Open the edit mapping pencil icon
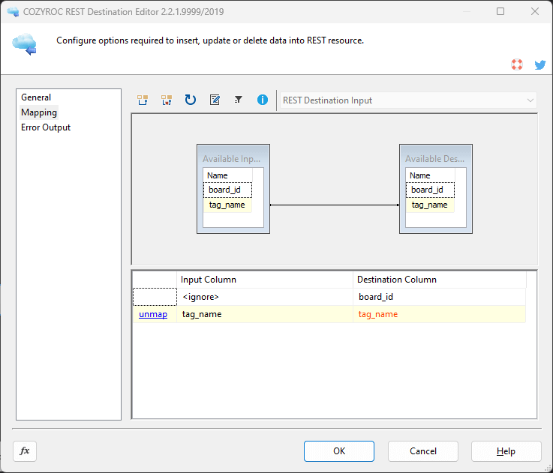The image size is (553, 473). point(215,100)
